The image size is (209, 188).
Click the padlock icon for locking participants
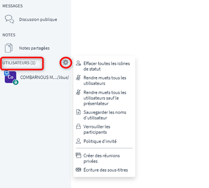[x=78, y=127]
